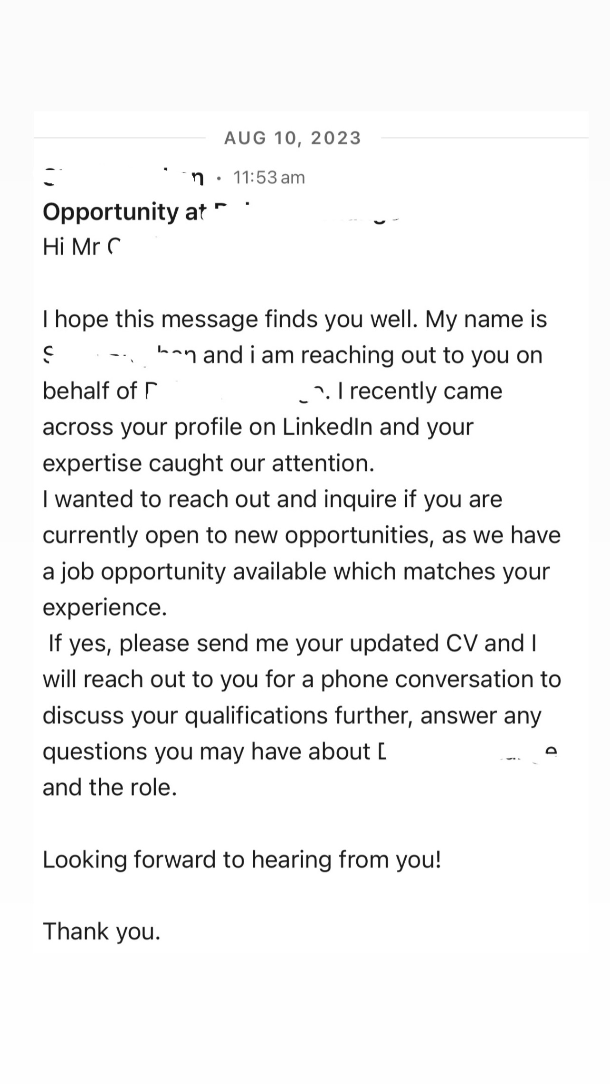The image size is (610, 1084).
Task: Click the 11:53 am message timestamp
Action: (269, 178)
